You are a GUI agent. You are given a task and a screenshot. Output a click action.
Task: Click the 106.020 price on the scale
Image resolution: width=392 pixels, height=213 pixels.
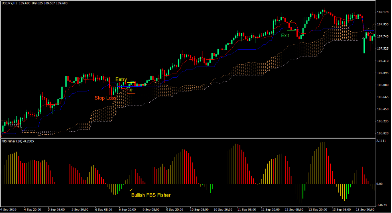coord(382,134)
